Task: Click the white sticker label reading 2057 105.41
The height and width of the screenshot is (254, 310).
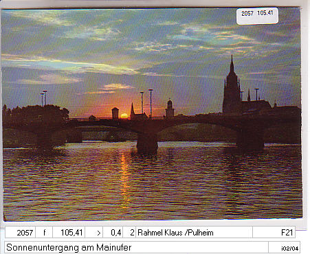Action: point(257,16)
